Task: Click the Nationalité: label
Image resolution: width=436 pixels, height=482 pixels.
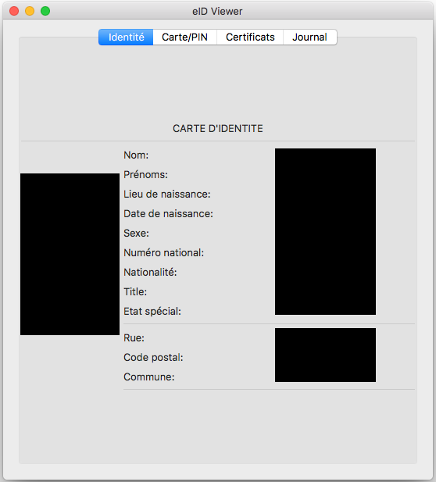Action: (150, 273)
